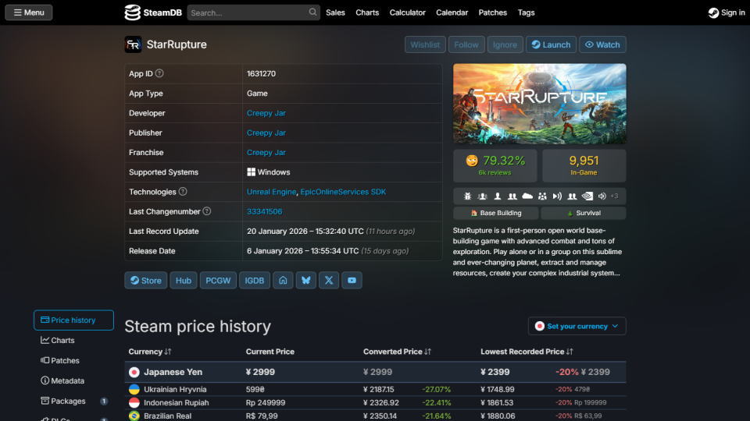Viewport: 750px width, 421px height.
Task: Open the hamburger Menu dropdown
Action: (29, 12)
